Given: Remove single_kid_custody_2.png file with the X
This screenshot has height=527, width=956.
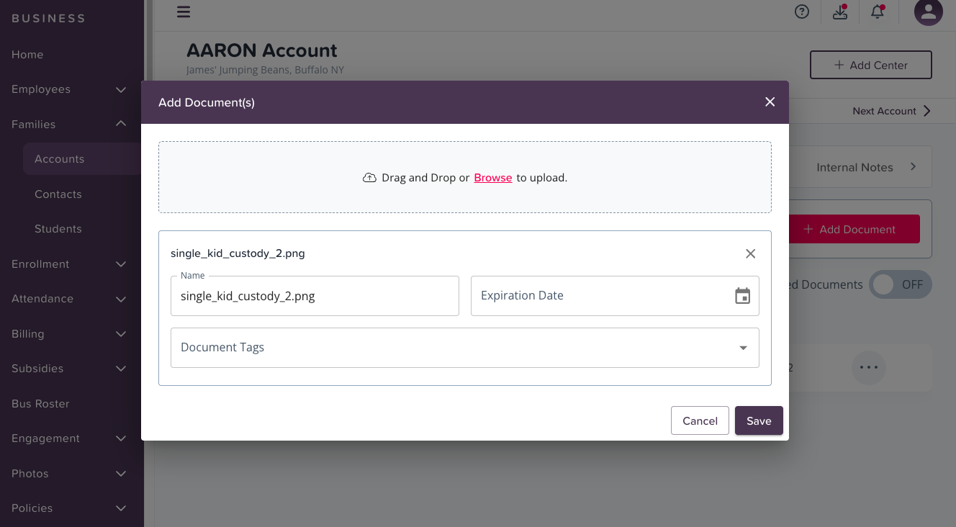Looking at the screenshot, I should [x=750, y=253].
